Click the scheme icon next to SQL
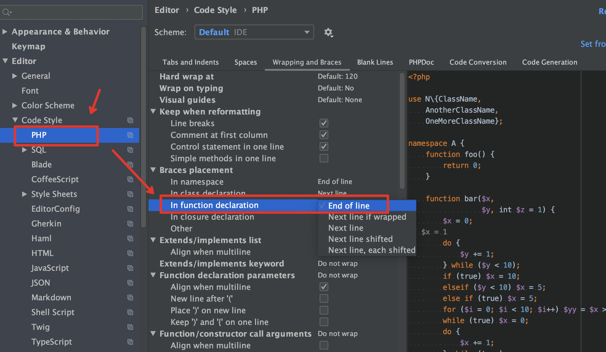606x352 pixels. pyautogui.click(x=130, y=150)
